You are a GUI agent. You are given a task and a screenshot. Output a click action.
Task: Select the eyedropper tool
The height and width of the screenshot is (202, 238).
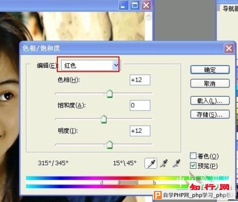151,163
